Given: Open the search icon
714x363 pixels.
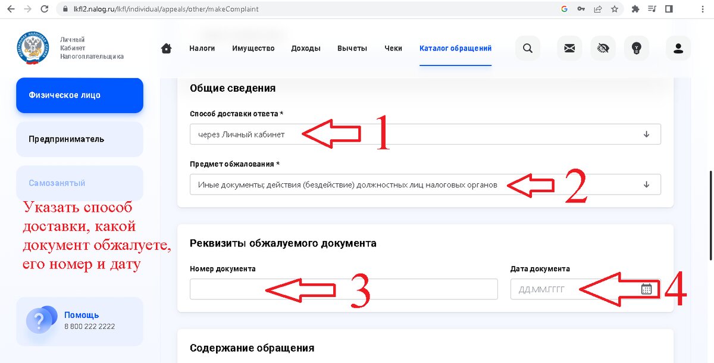Looking at the screenshot, I should point(527,48).
